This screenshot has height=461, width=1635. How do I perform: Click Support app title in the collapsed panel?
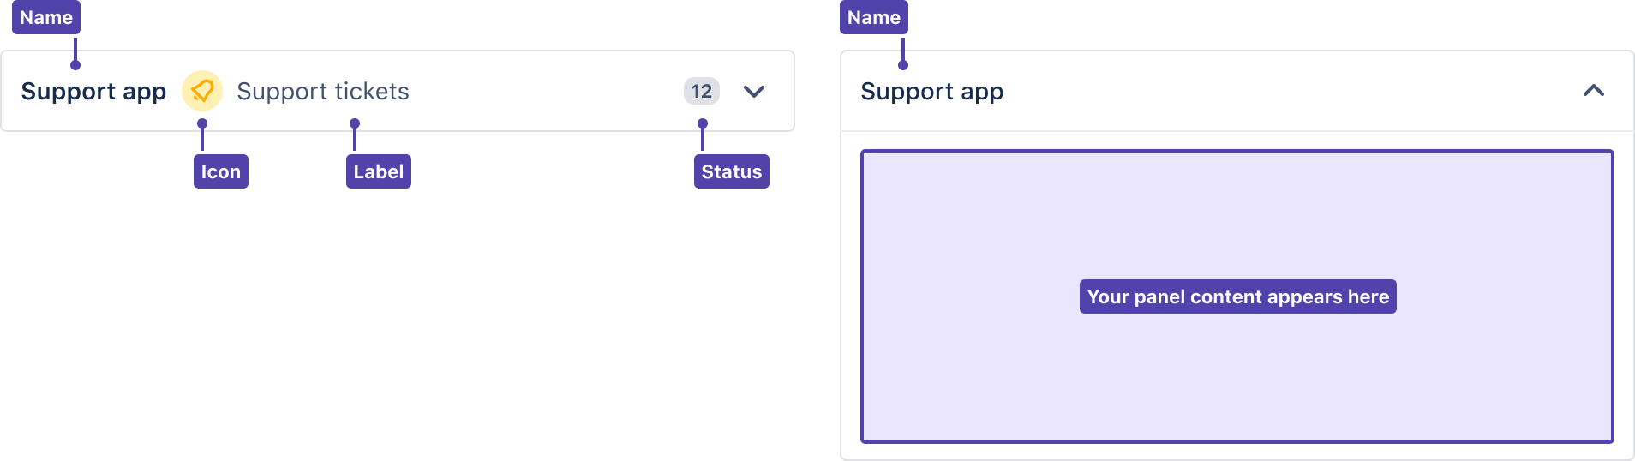click(93, 91)
